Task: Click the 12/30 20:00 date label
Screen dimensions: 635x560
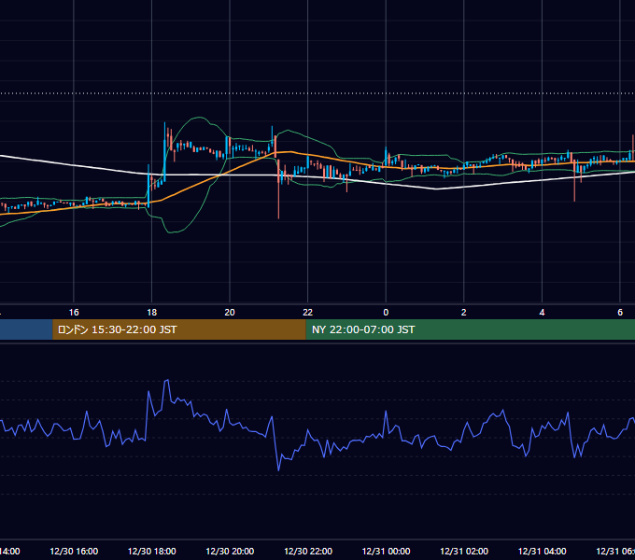Action: 230,551
